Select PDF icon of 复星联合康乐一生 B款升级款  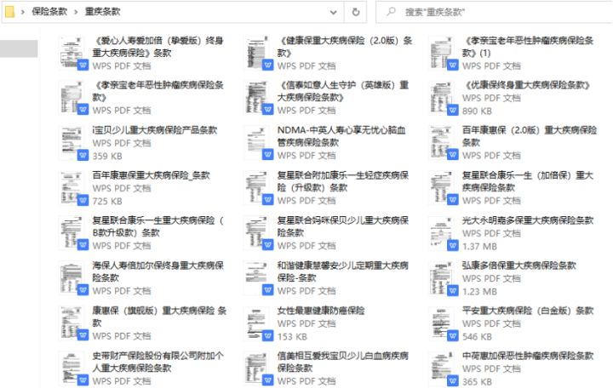coord(73,233)
